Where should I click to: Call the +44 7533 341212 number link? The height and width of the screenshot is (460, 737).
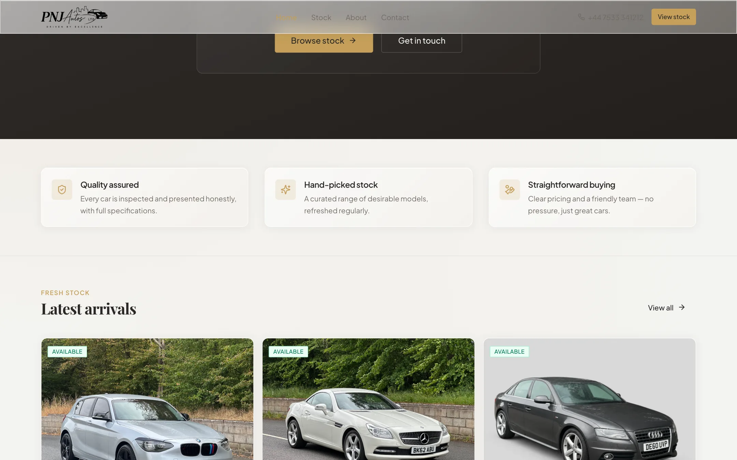(615, 17)
